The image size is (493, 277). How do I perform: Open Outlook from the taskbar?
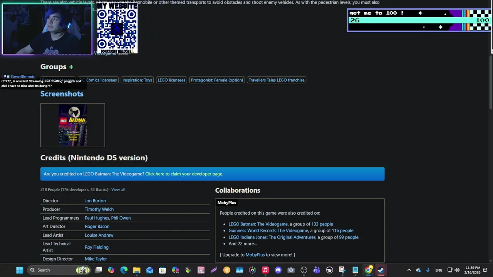(x=149, y=270)
